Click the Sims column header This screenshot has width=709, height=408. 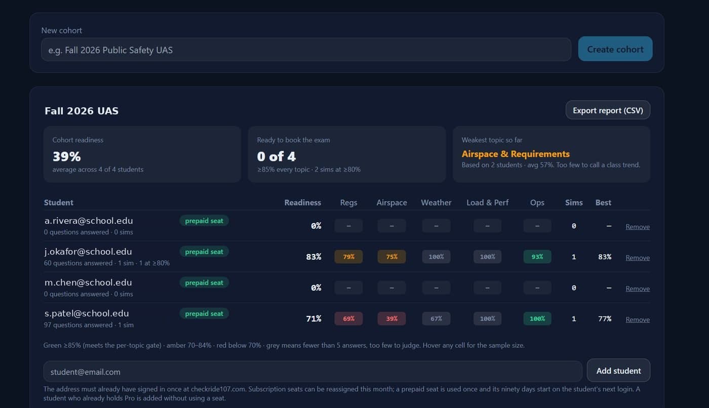tap(574, 202)
